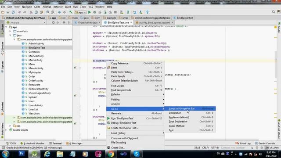
Task: Expand the res folder
Action: pos(10,126)
